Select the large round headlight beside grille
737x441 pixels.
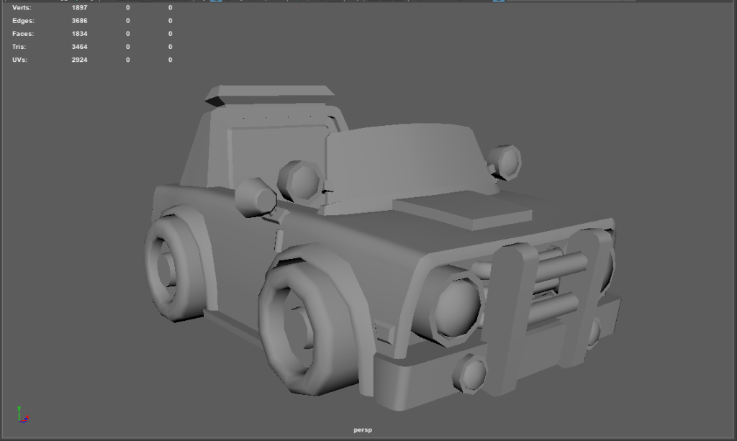coord(458,306)
